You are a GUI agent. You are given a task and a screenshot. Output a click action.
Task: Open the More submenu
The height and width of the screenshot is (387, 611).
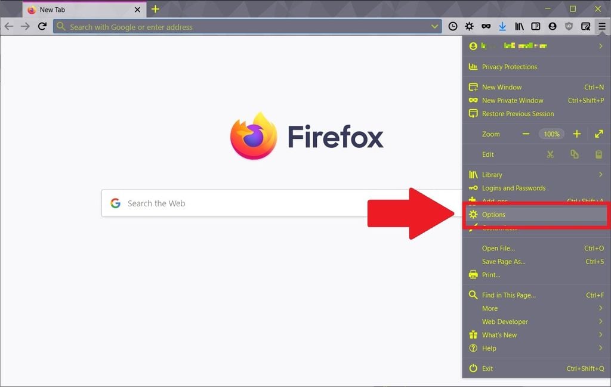click(536, 308)
